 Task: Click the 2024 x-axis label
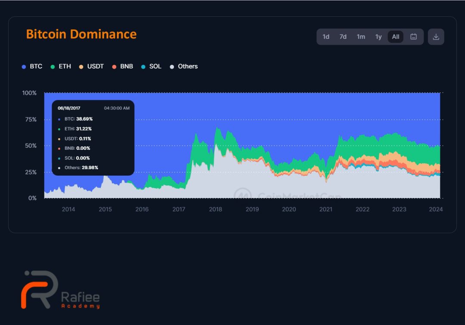[436, 209]
